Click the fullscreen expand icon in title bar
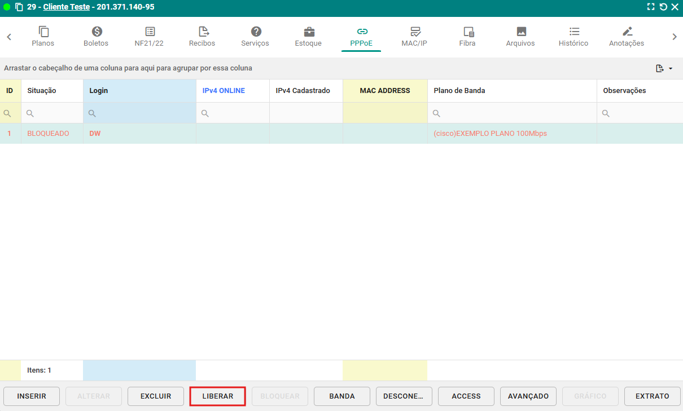 651,7
